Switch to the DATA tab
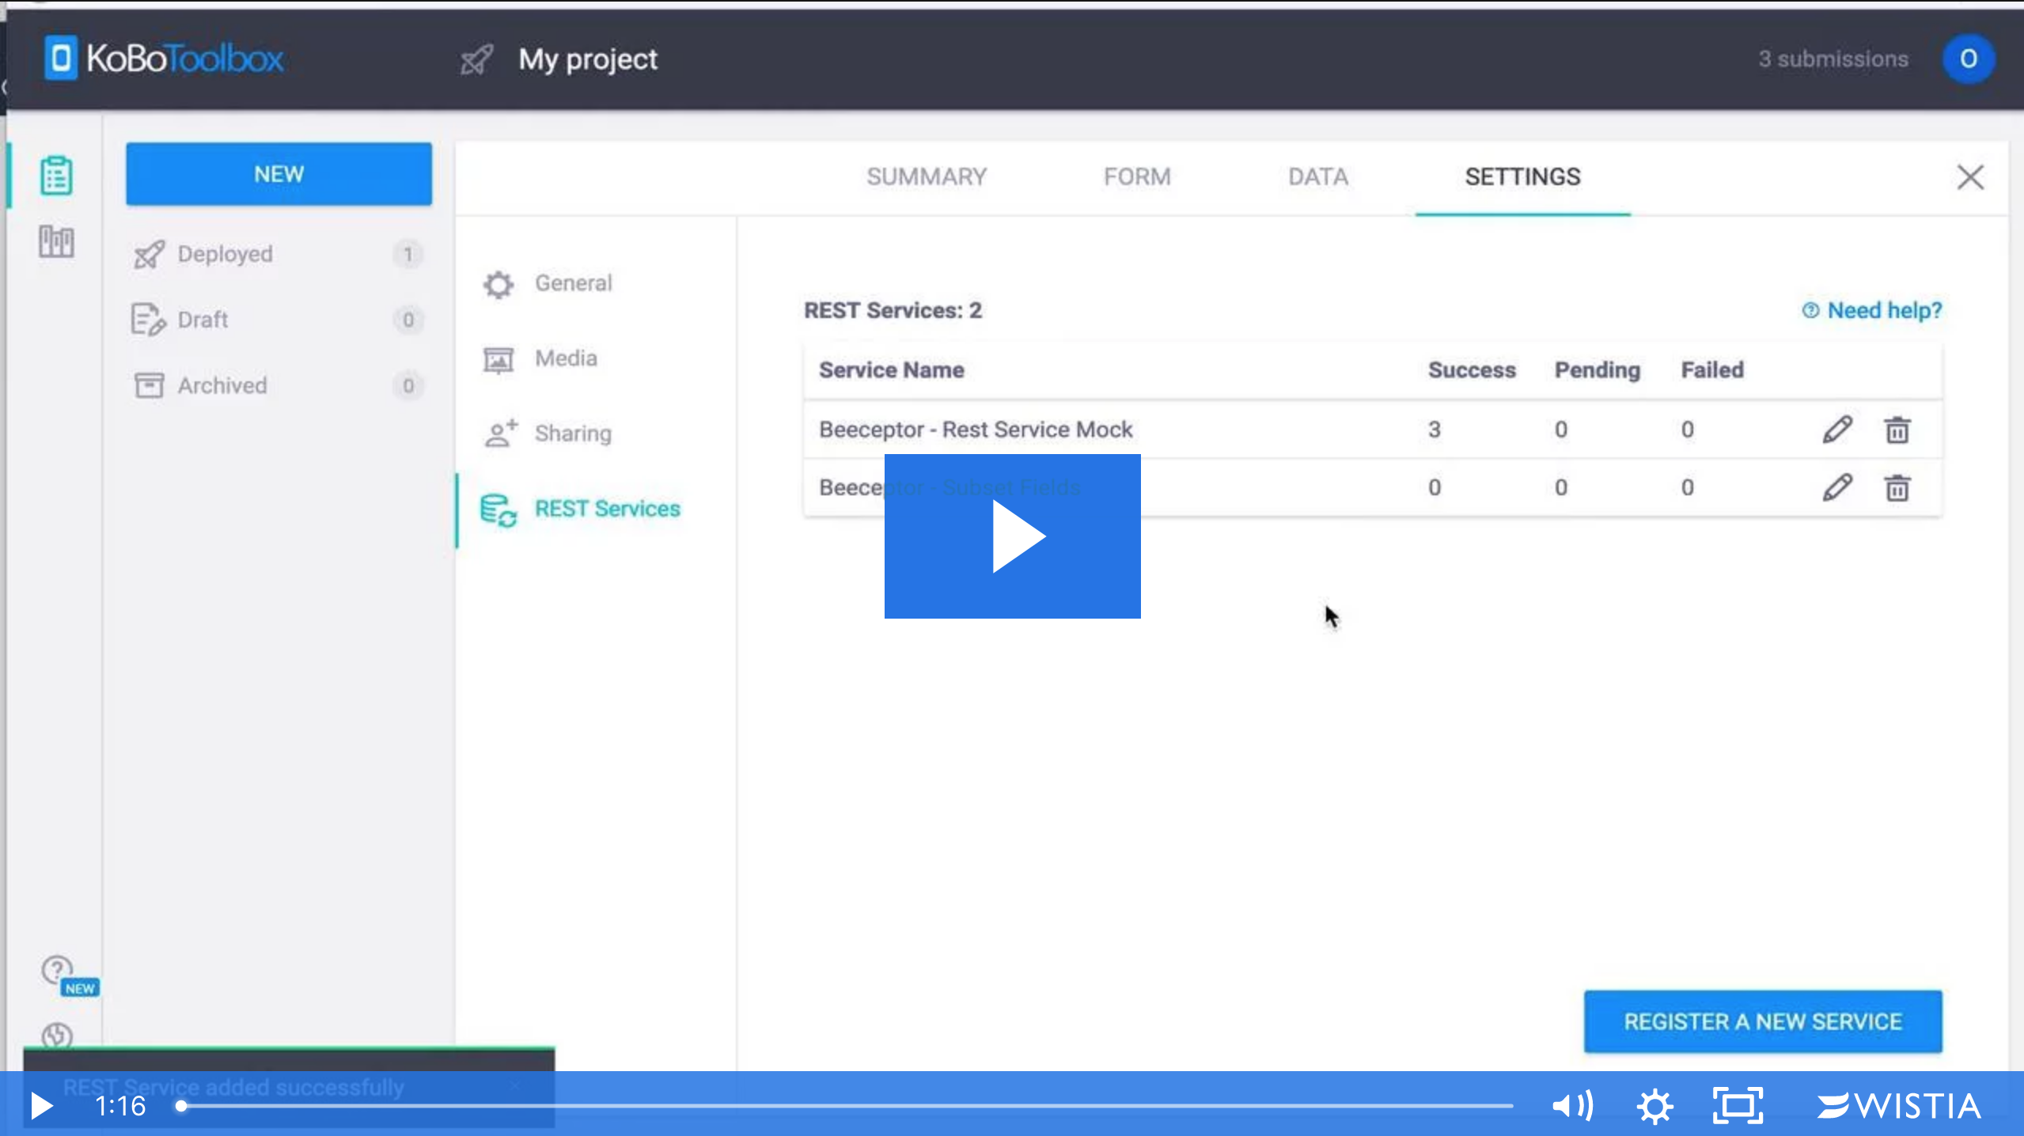The width and height of the screenshot is (2024, 1136). (x=1317, y=176)
